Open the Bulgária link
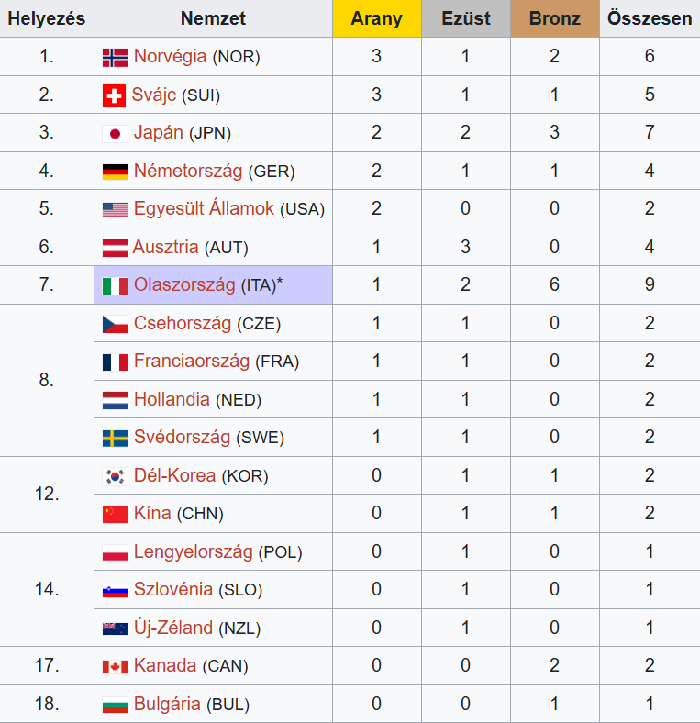This screenshot has height=723, width=700. (x=167, y=705)
